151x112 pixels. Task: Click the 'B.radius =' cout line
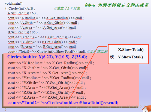tap(45, 37)
